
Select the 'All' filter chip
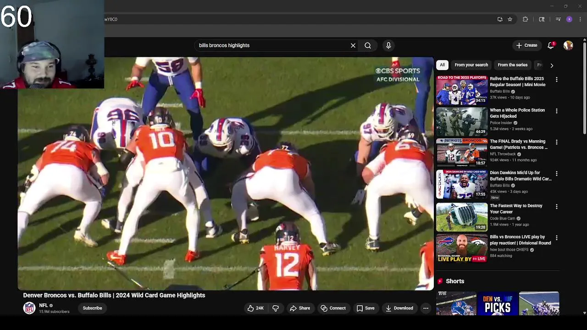pyautogui.click(x=442, y=65)
